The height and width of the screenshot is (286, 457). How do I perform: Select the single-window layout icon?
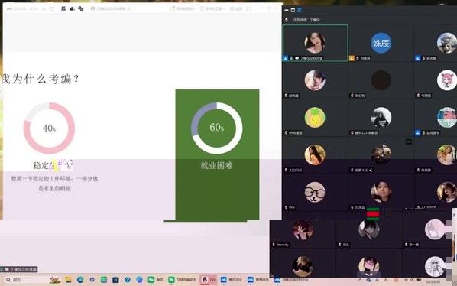pos(293,10)
